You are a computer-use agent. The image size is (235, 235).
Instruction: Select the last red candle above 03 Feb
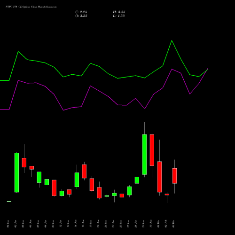(174, 176)
